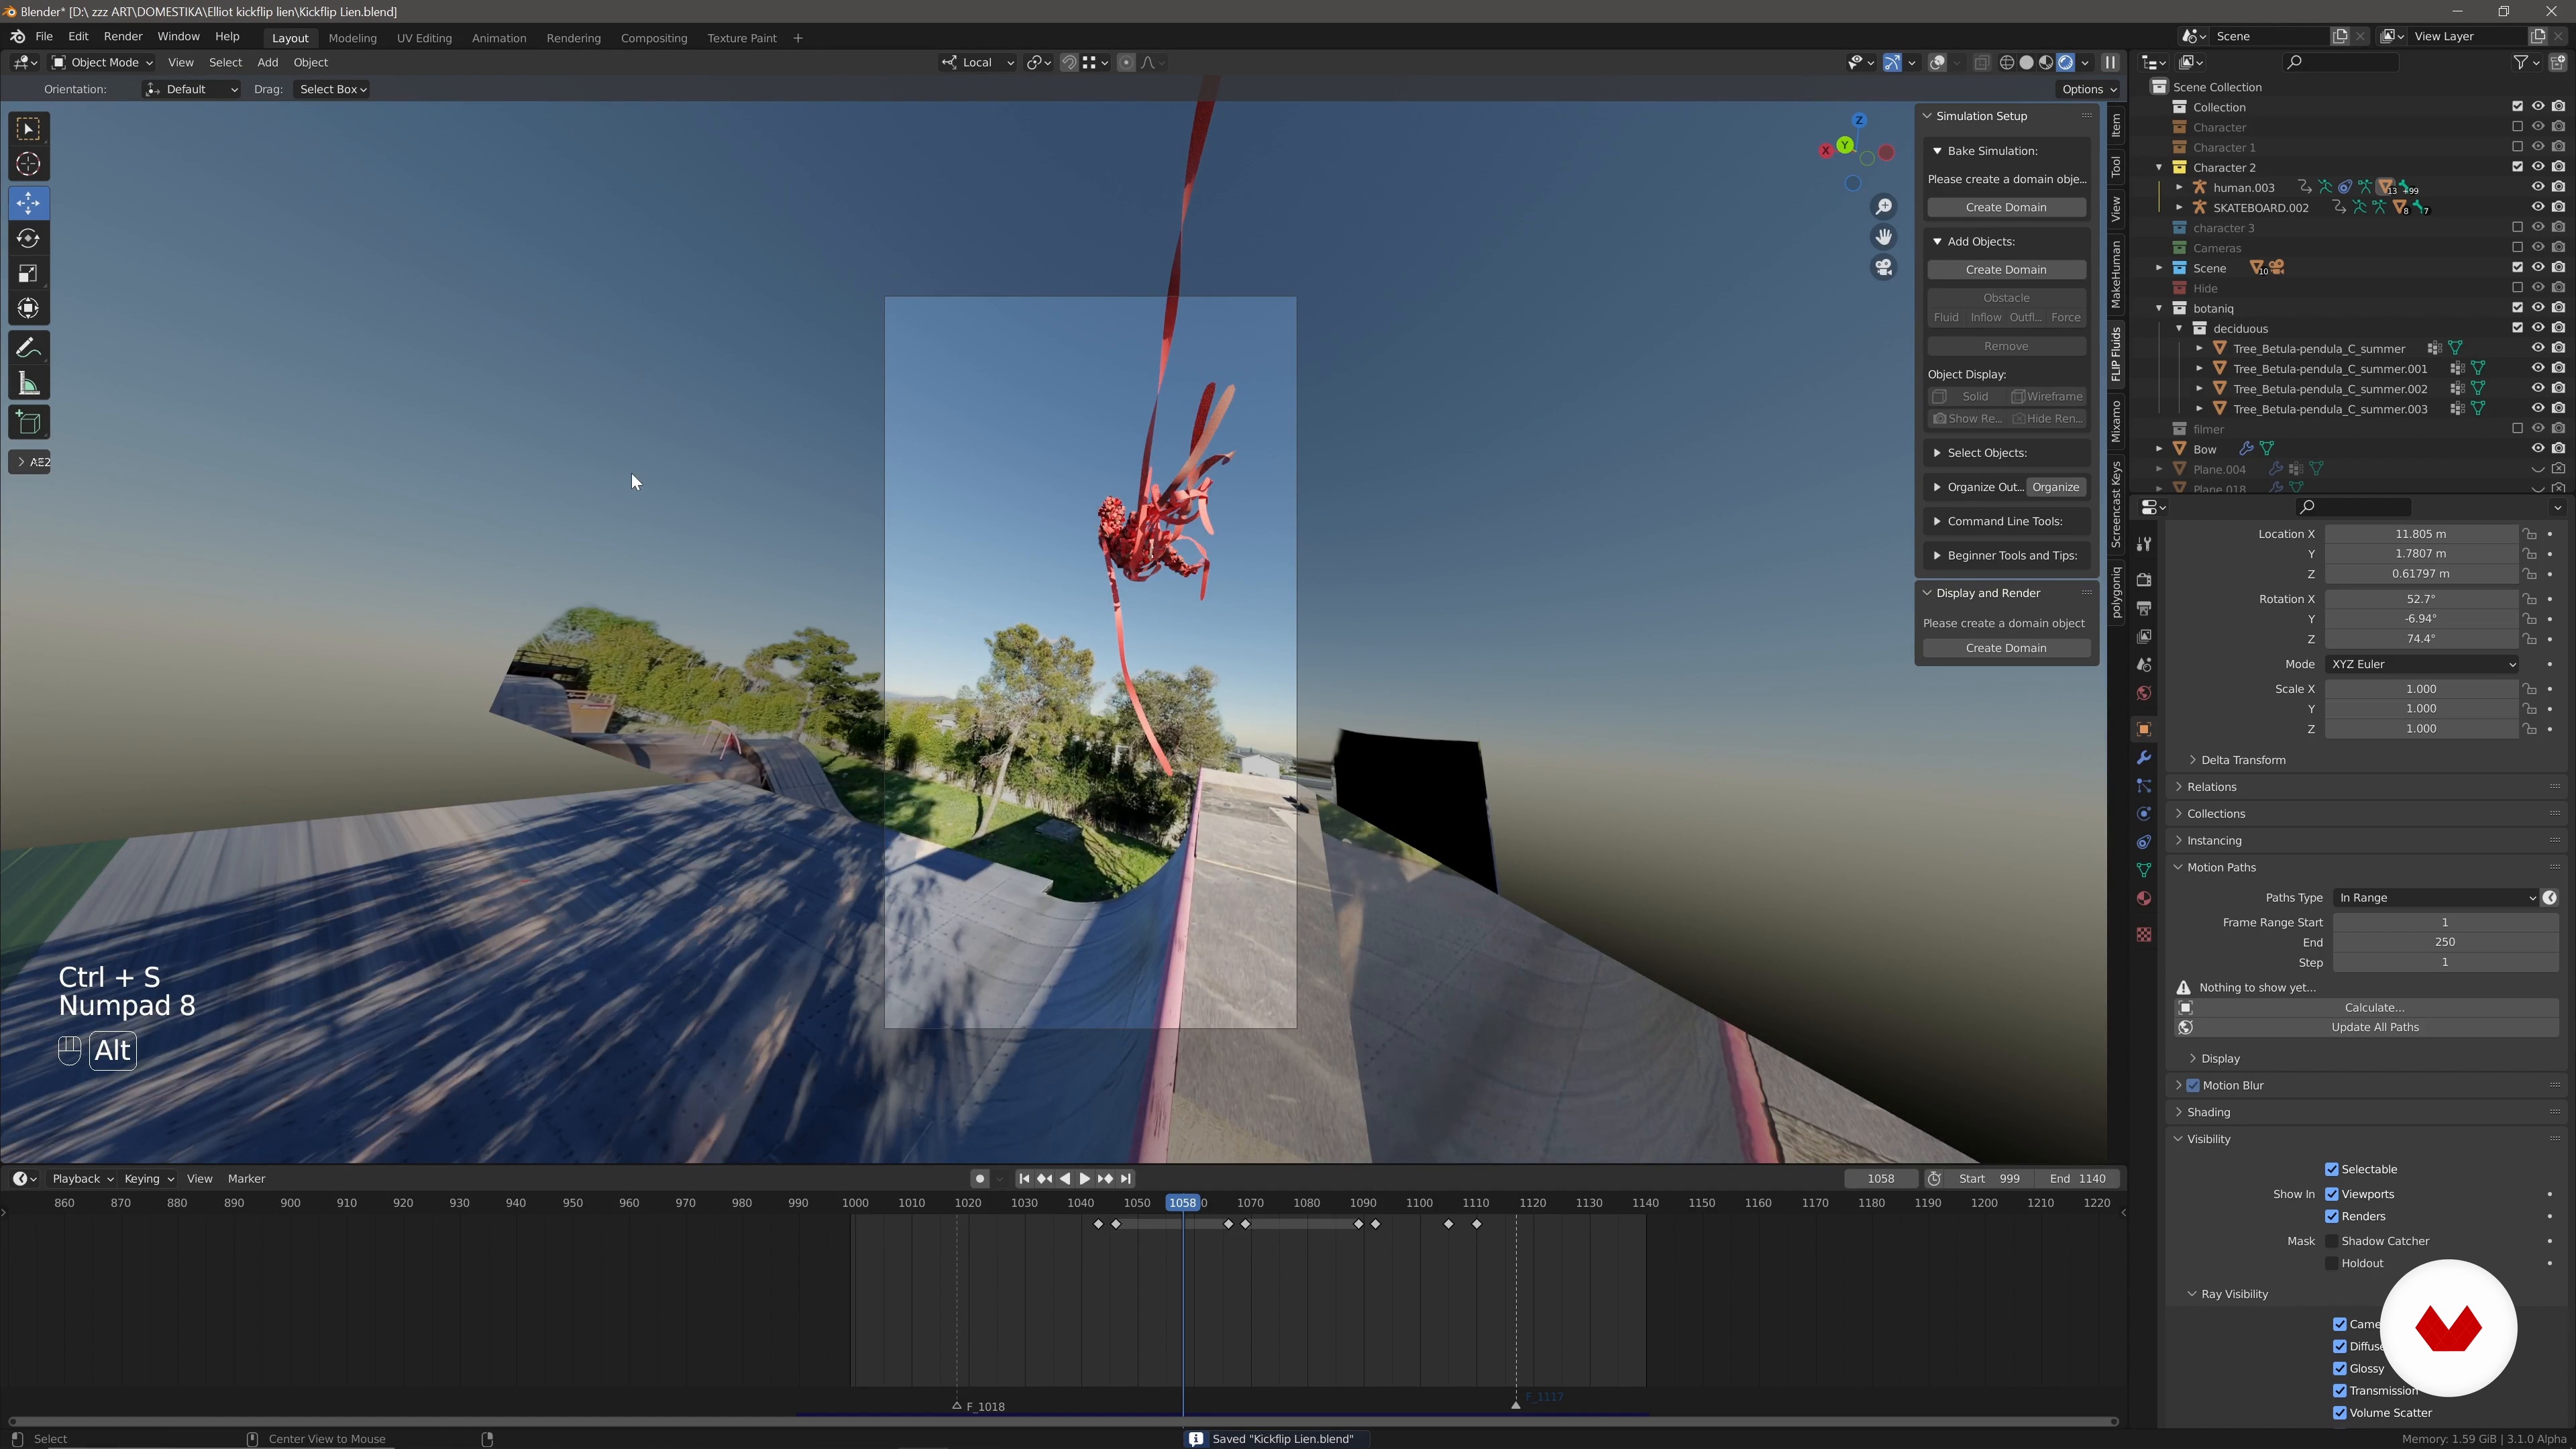Click Create Domain under Bake Simulation
Image resolution: width=2576 pixels, height=1449 pixels.
(x=2006, y=207)
